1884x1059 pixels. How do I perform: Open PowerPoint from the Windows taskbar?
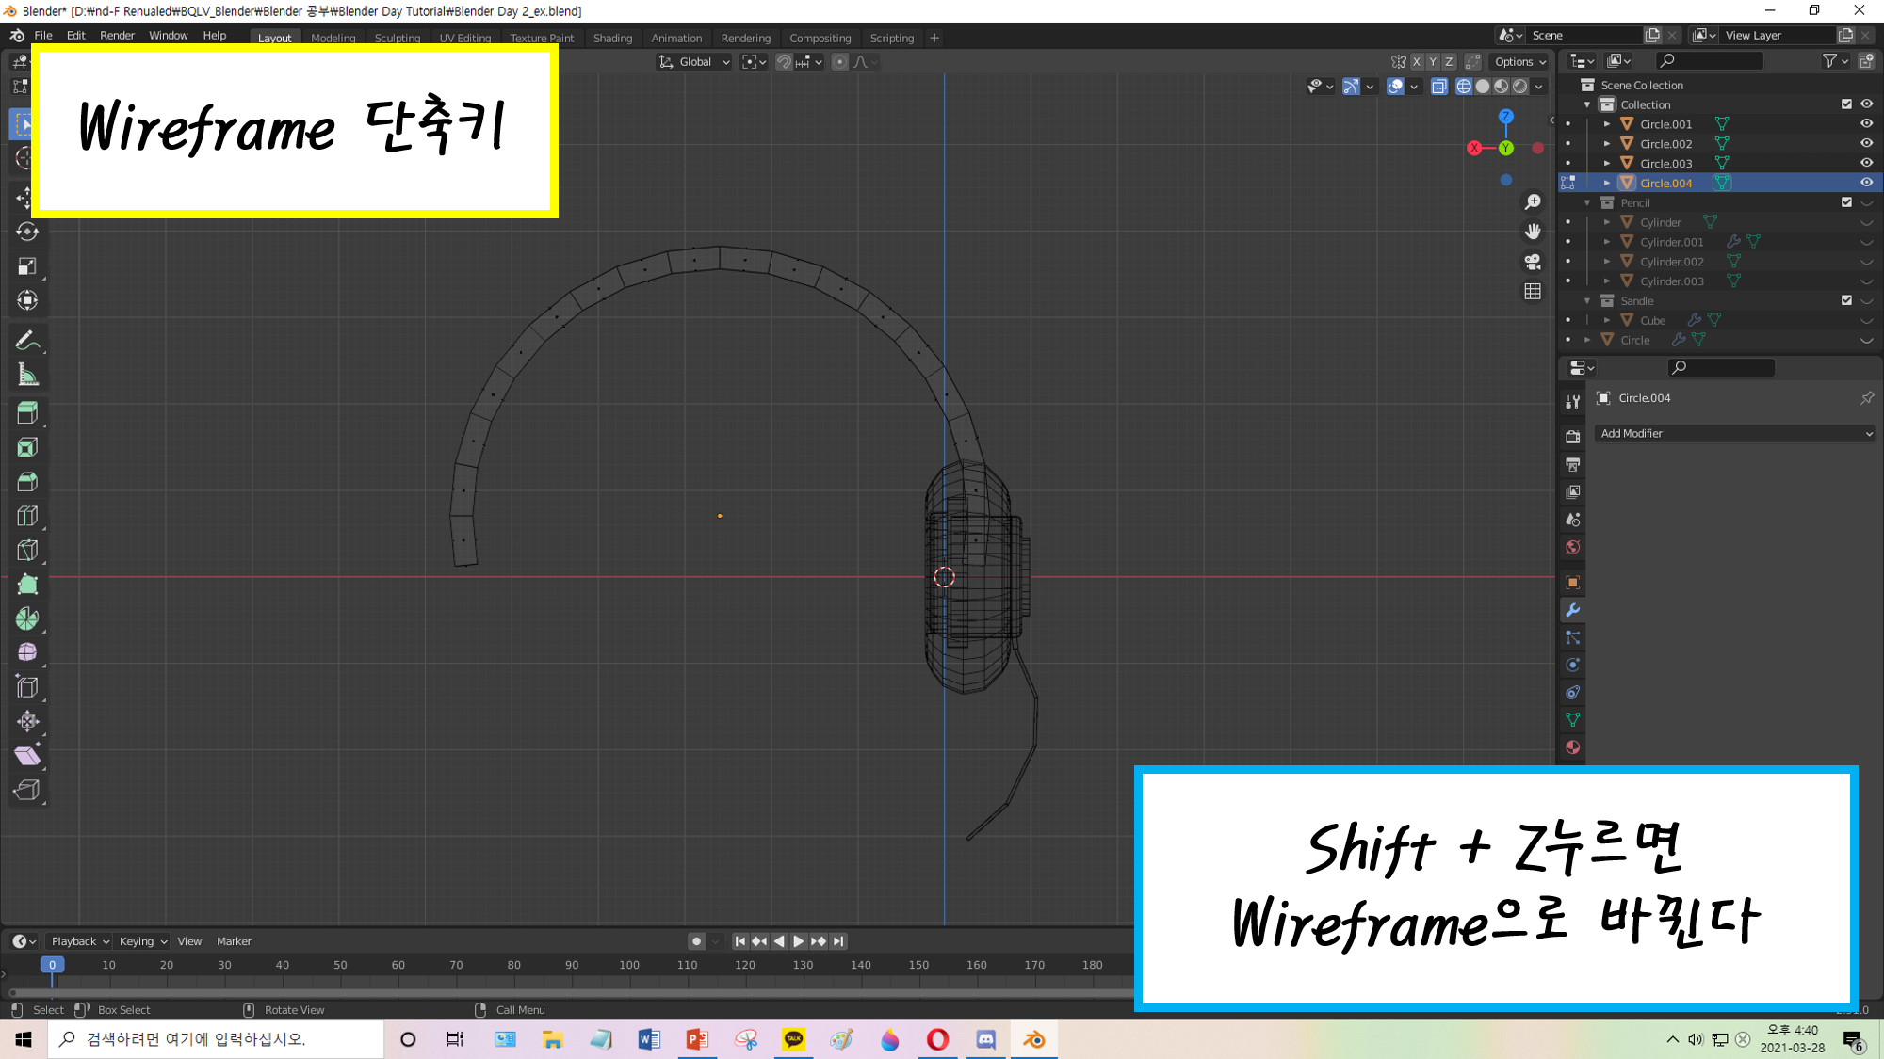pyautogui.click(x=697, y=1039)
